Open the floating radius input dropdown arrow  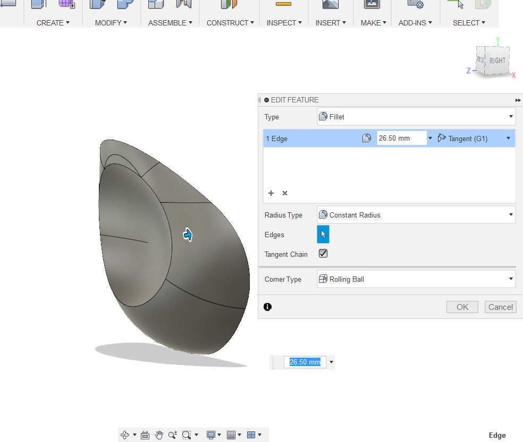tap(331, 362)
